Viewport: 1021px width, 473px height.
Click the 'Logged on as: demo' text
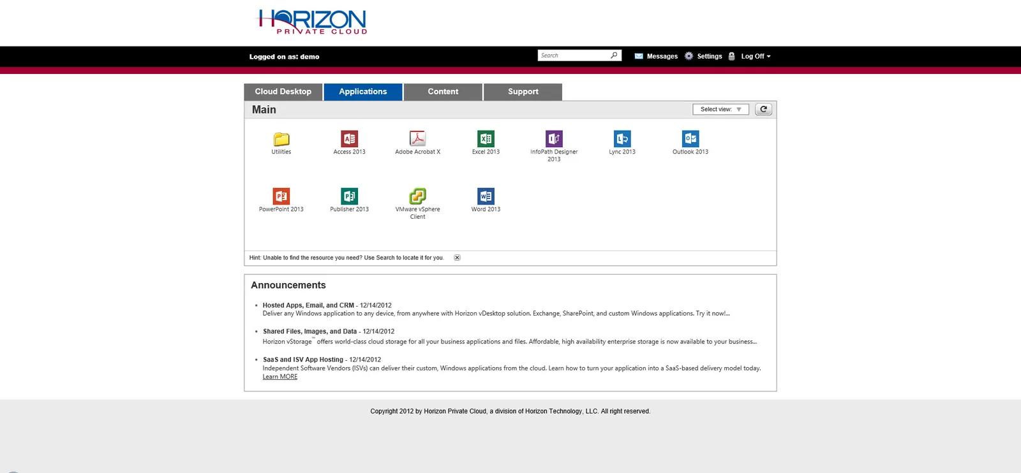point(285,57)
